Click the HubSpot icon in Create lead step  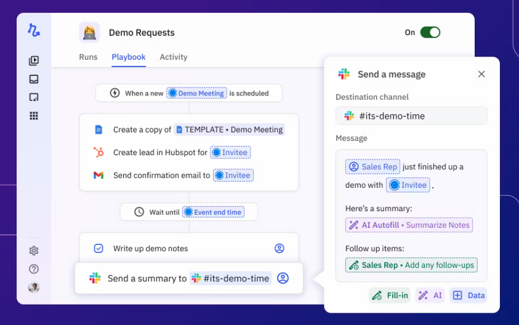coord(99,152)
